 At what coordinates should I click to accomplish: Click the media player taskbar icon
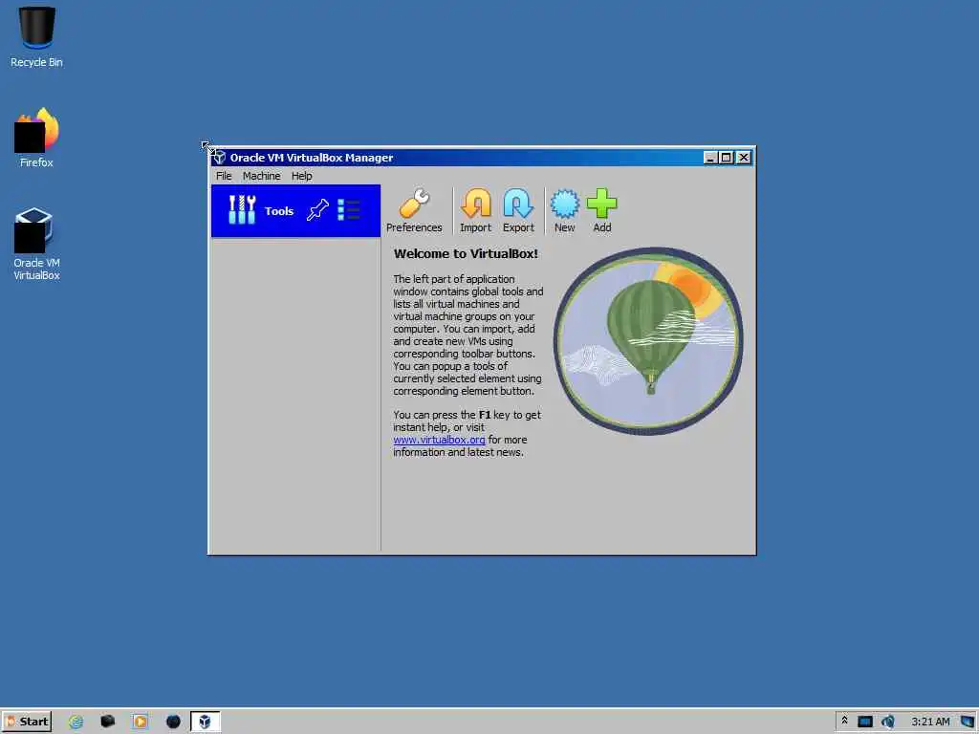(x=140, y=722)
